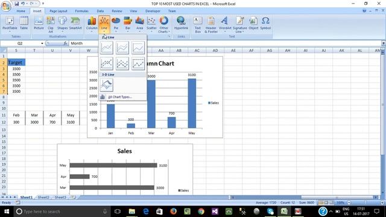Screen dimensions: 386x217
Task: Click the Office button
Action: point(6,6)
